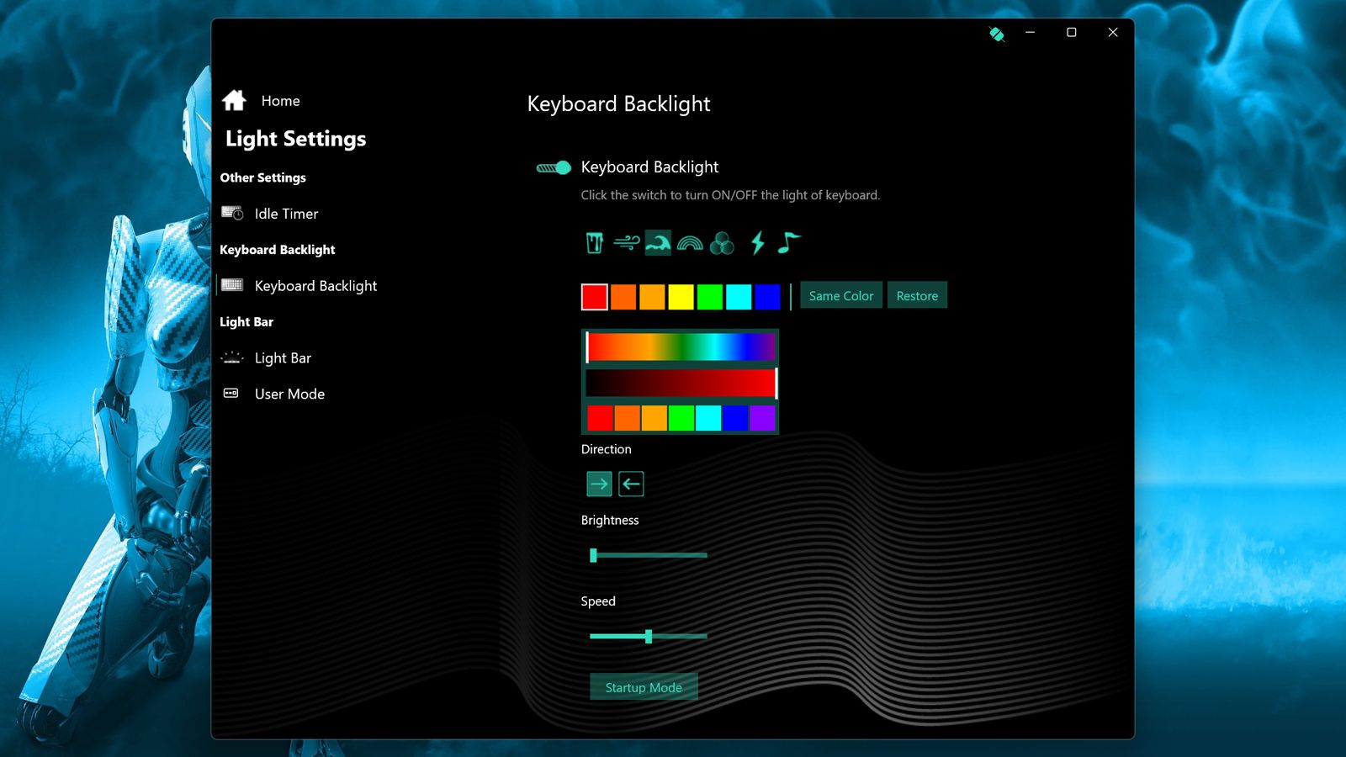Click the Same Color button
This screenshot has width=1346, height=757.
coord(841,295)
